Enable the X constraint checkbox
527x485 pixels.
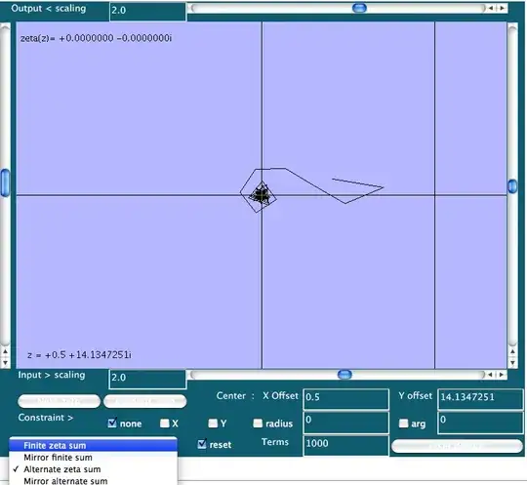165,424
